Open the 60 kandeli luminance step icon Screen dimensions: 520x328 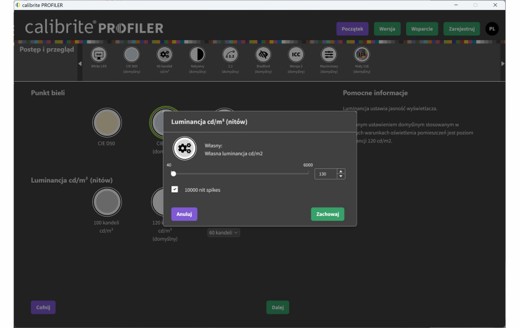click(165, 54)
